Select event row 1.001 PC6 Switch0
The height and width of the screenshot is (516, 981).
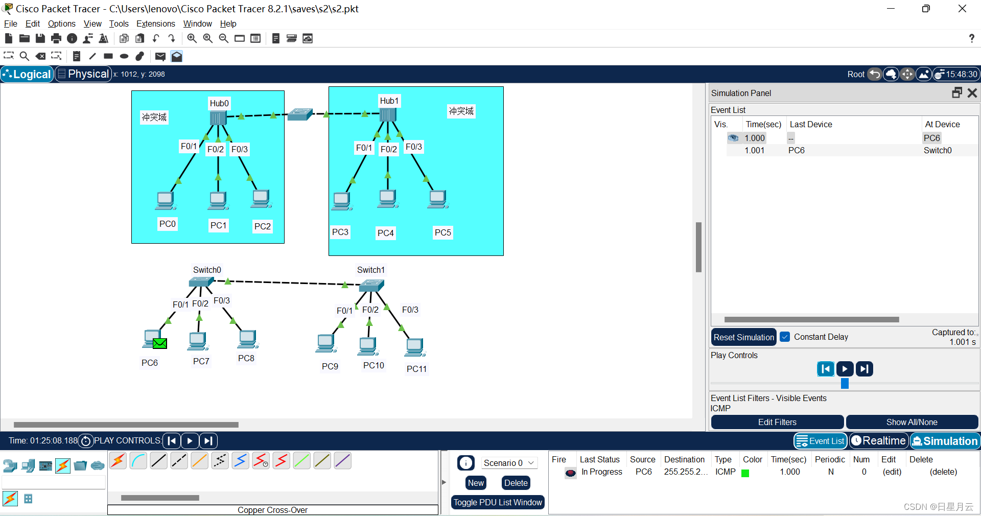coord(852,150)
